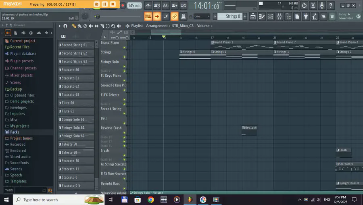Select the Mute tool in playlist toolbar
The width and height of the screenshot is (363, 205).
point(91,26)
